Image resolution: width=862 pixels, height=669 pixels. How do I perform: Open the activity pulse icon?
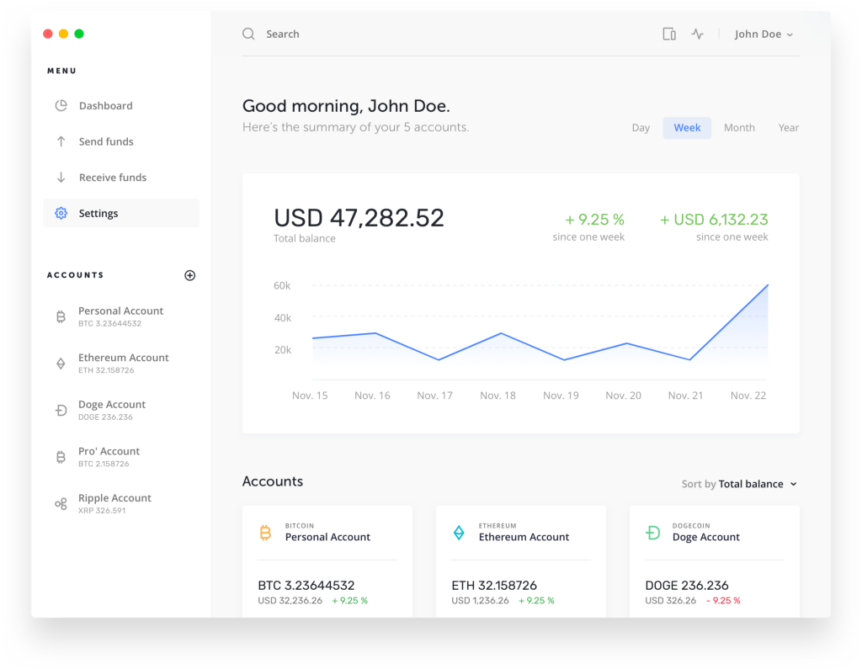(x=698, y=35)
